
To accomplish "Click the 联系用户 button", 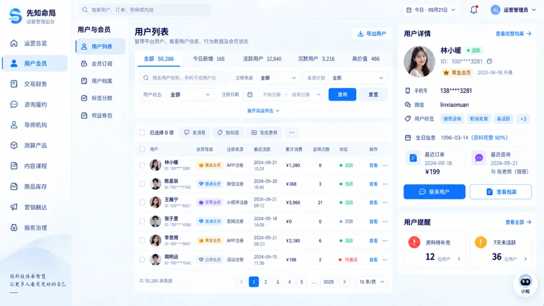I will tap(434, 192).
